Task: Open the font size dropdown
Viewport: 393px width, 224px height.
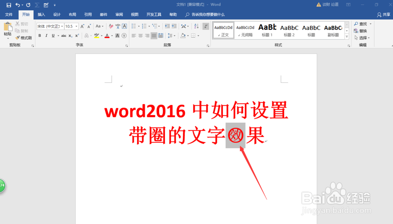Action: pos(77,26)
